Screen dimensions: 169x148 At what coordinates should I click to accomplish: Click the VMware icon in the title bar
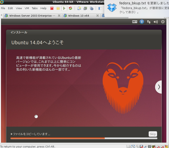tap(2, 2)
